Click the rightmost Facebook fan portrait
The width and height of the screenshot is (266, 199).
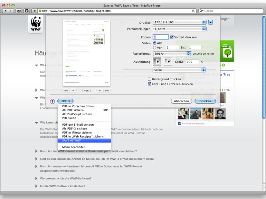(x=220, y=114)
